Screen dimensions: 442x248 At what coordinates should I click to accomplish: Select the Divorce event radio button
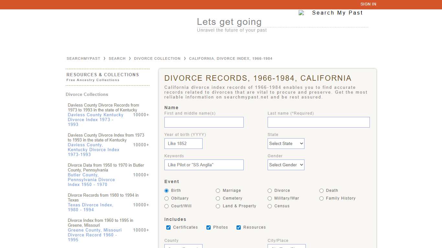270,191
